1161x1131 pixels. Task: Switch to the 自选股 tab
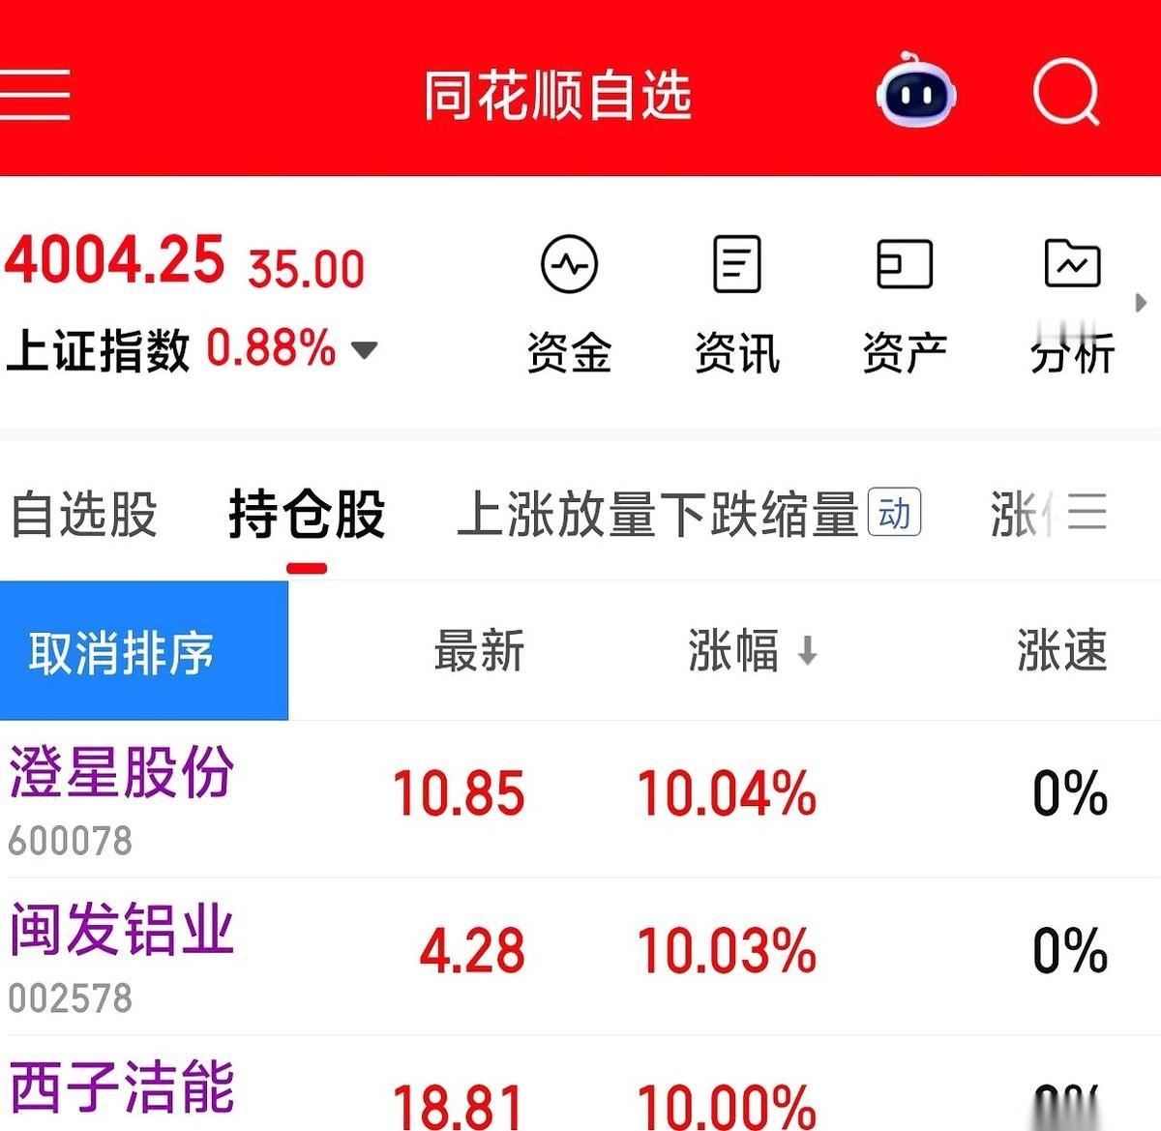(x=84, y=514)
